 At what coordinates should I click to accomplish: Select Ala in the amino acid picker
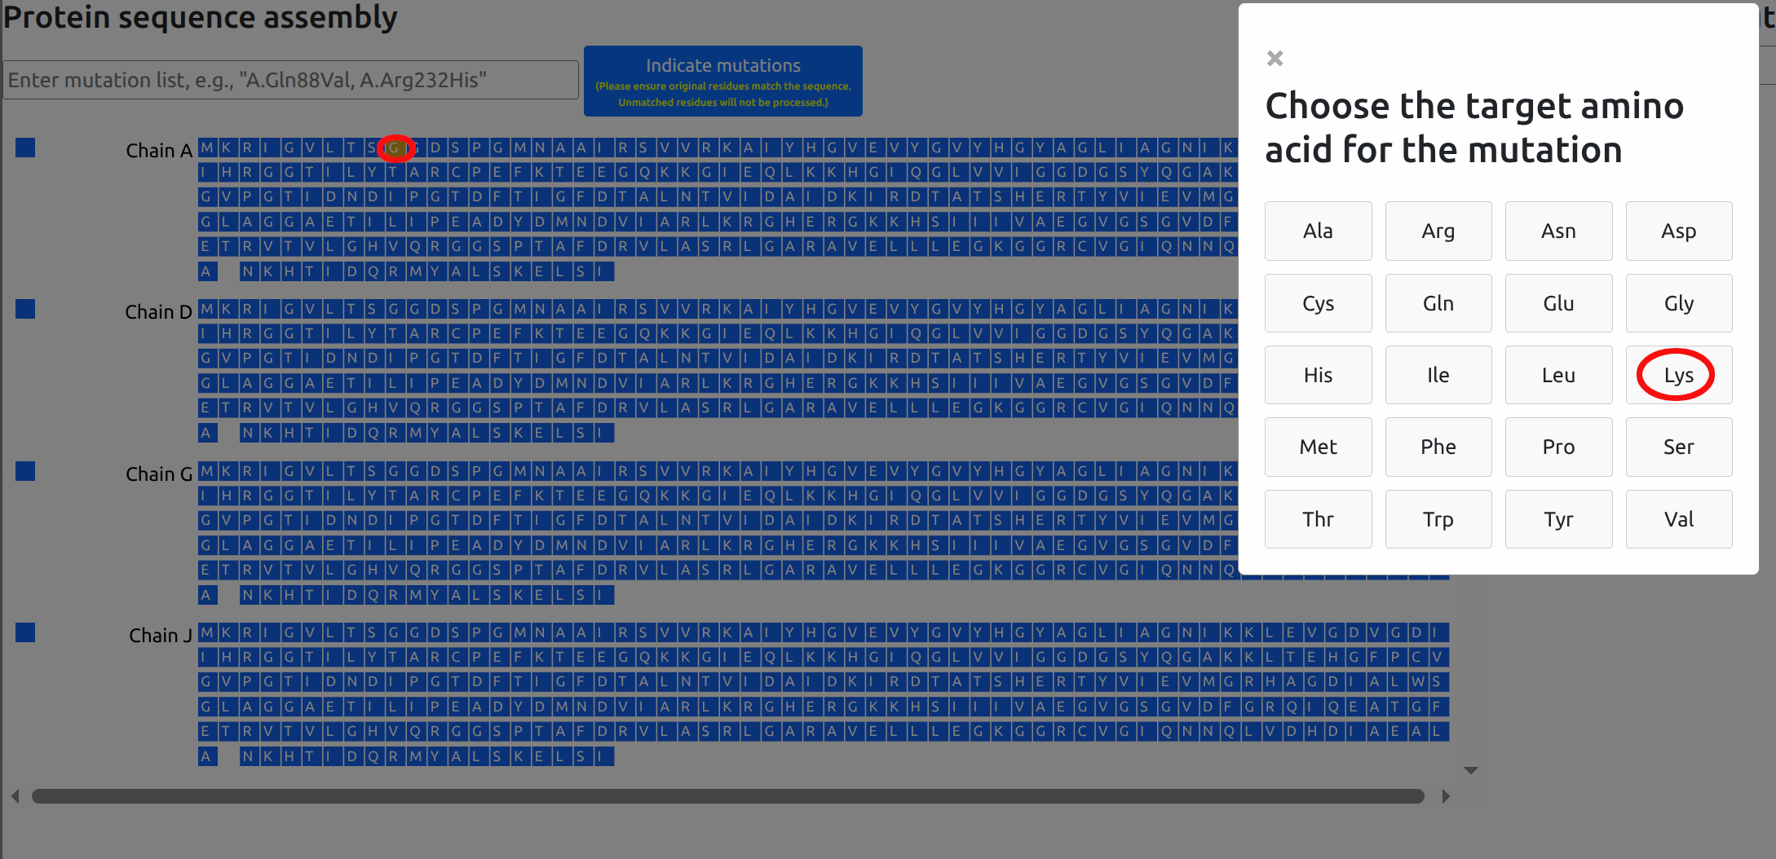click(x=1318, y=231)
